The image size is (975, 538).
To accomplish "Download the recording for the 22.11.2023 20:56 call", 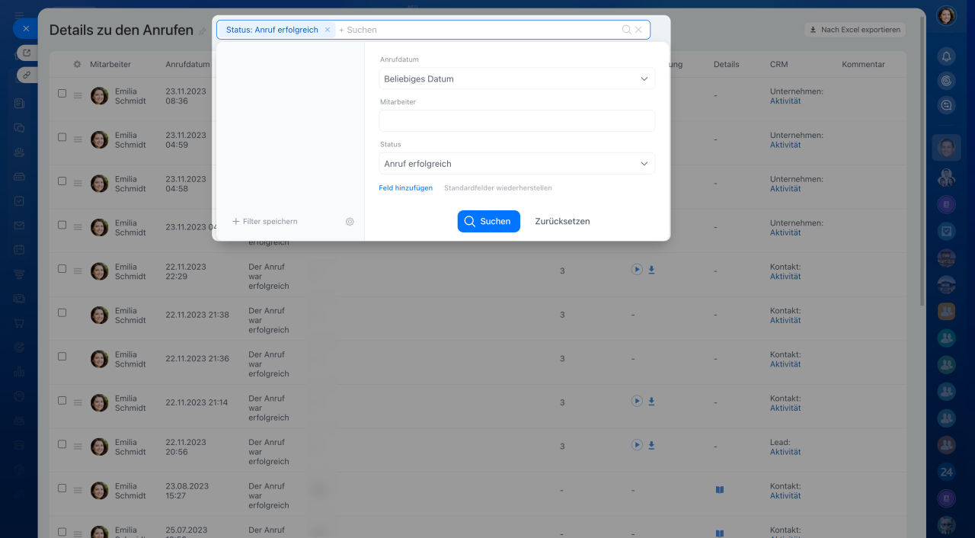I will 651,445.
